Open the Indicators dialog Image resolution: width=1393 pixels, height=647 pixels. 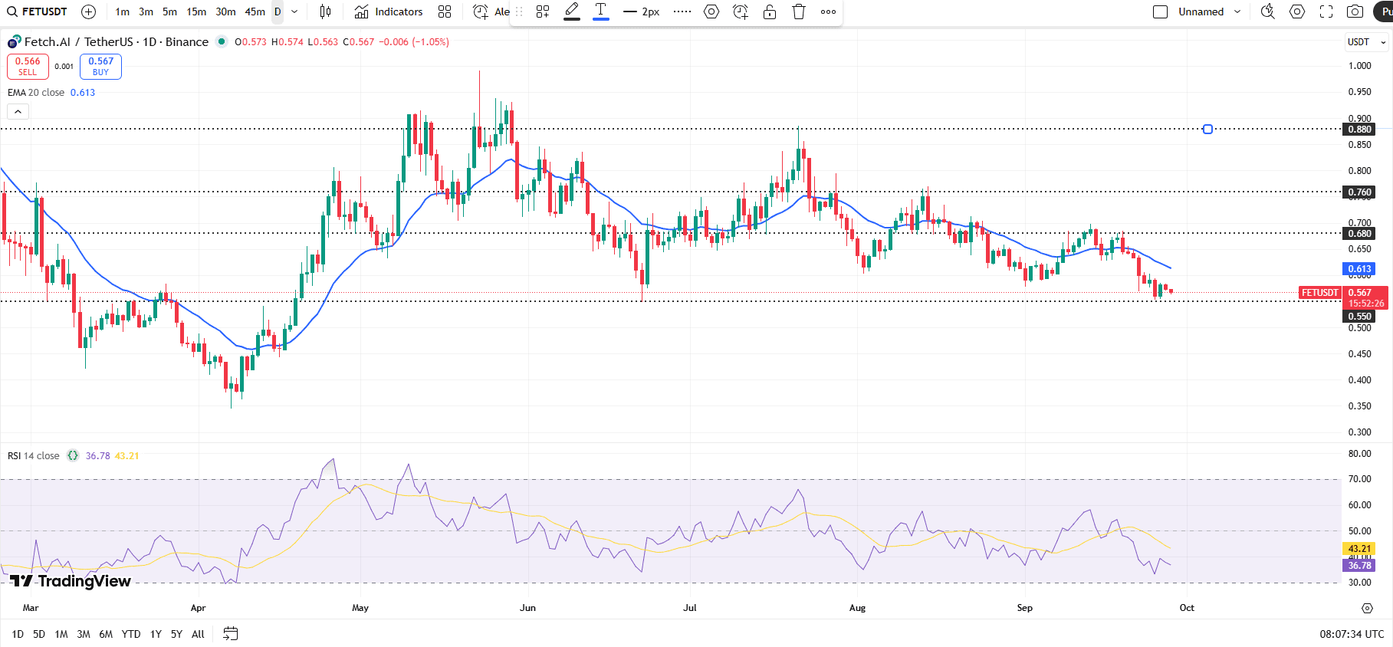point(389,11)
